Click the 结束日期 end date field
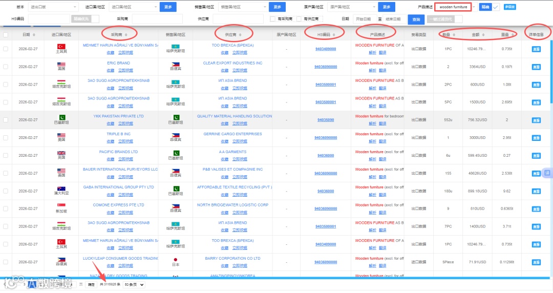Image resolution: width=553 pixels, height=293 pixels. 394,19
